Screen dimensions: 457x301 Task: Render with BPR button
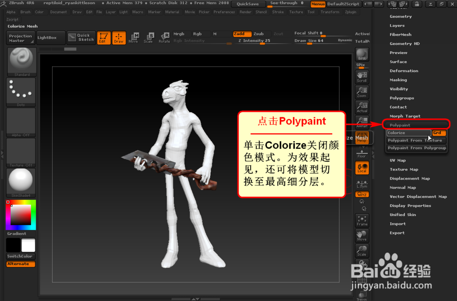tap(362, 54)
